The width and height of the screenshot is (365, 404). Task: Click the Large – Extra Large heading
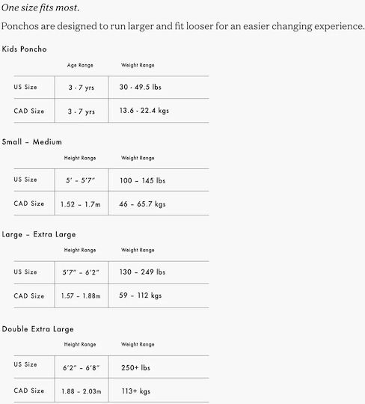(39, 234)
